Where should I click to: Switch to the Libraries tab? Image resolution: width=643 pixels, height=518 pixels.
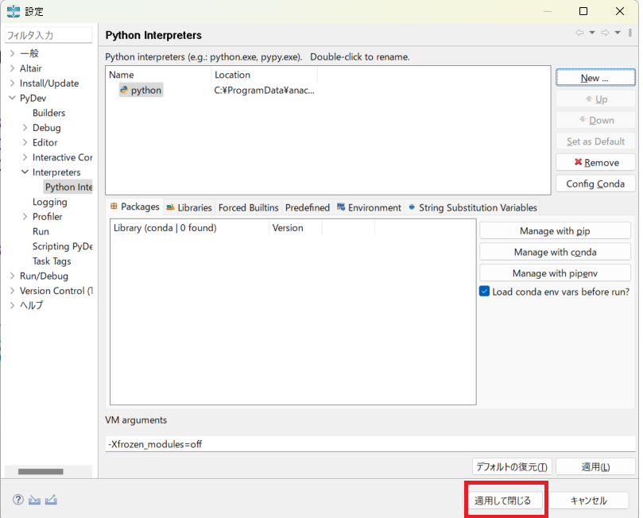[188, 207]
